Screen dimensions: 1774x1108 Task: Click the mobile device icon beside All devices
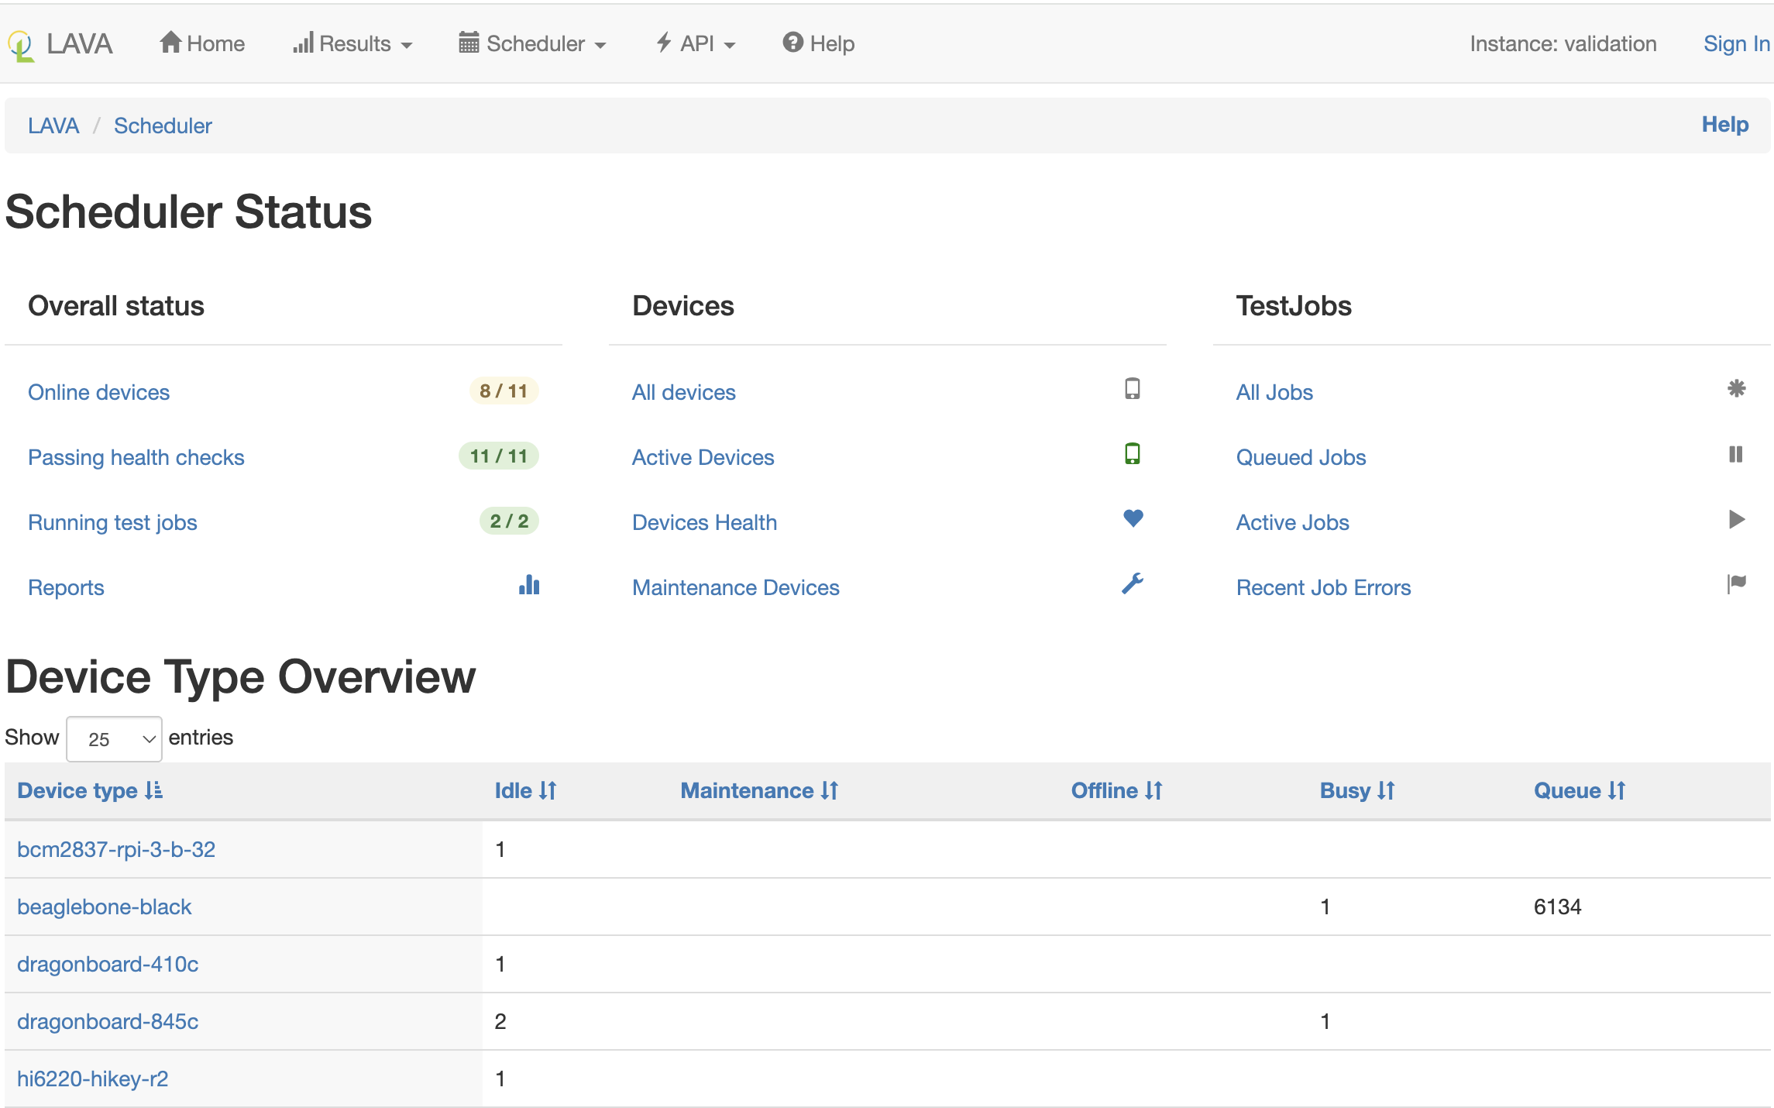[1133, 391]
